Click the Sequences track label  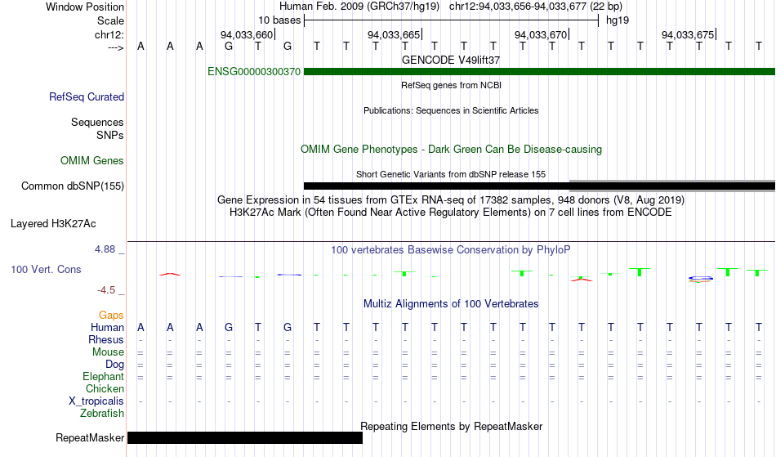pyautogui.click(x=97, y=123)
